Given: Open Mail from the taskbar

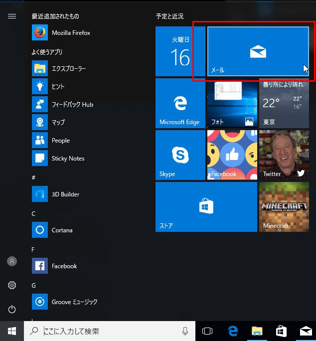Looking at the screenshot, I should [306, 331].
